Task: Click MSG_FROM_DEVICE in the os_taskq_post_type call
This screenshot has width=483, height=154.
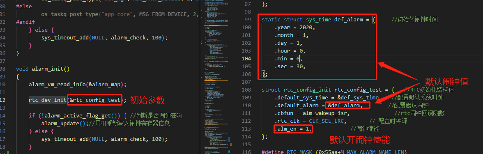Action: (163, 14)
